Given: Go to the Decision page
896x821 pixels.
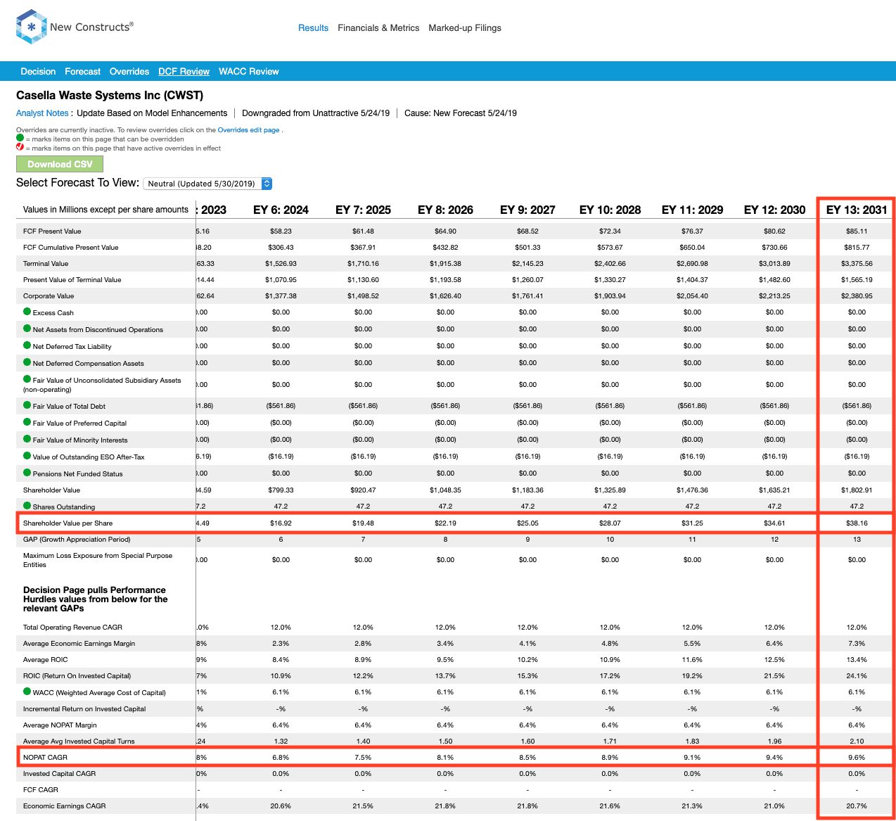Looking at the screenshot, I should [x=38, y=72].
